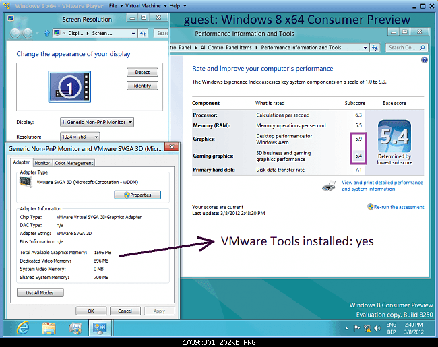
Task: Open File Explorer from the taskbar
Action: pos(49,328)
